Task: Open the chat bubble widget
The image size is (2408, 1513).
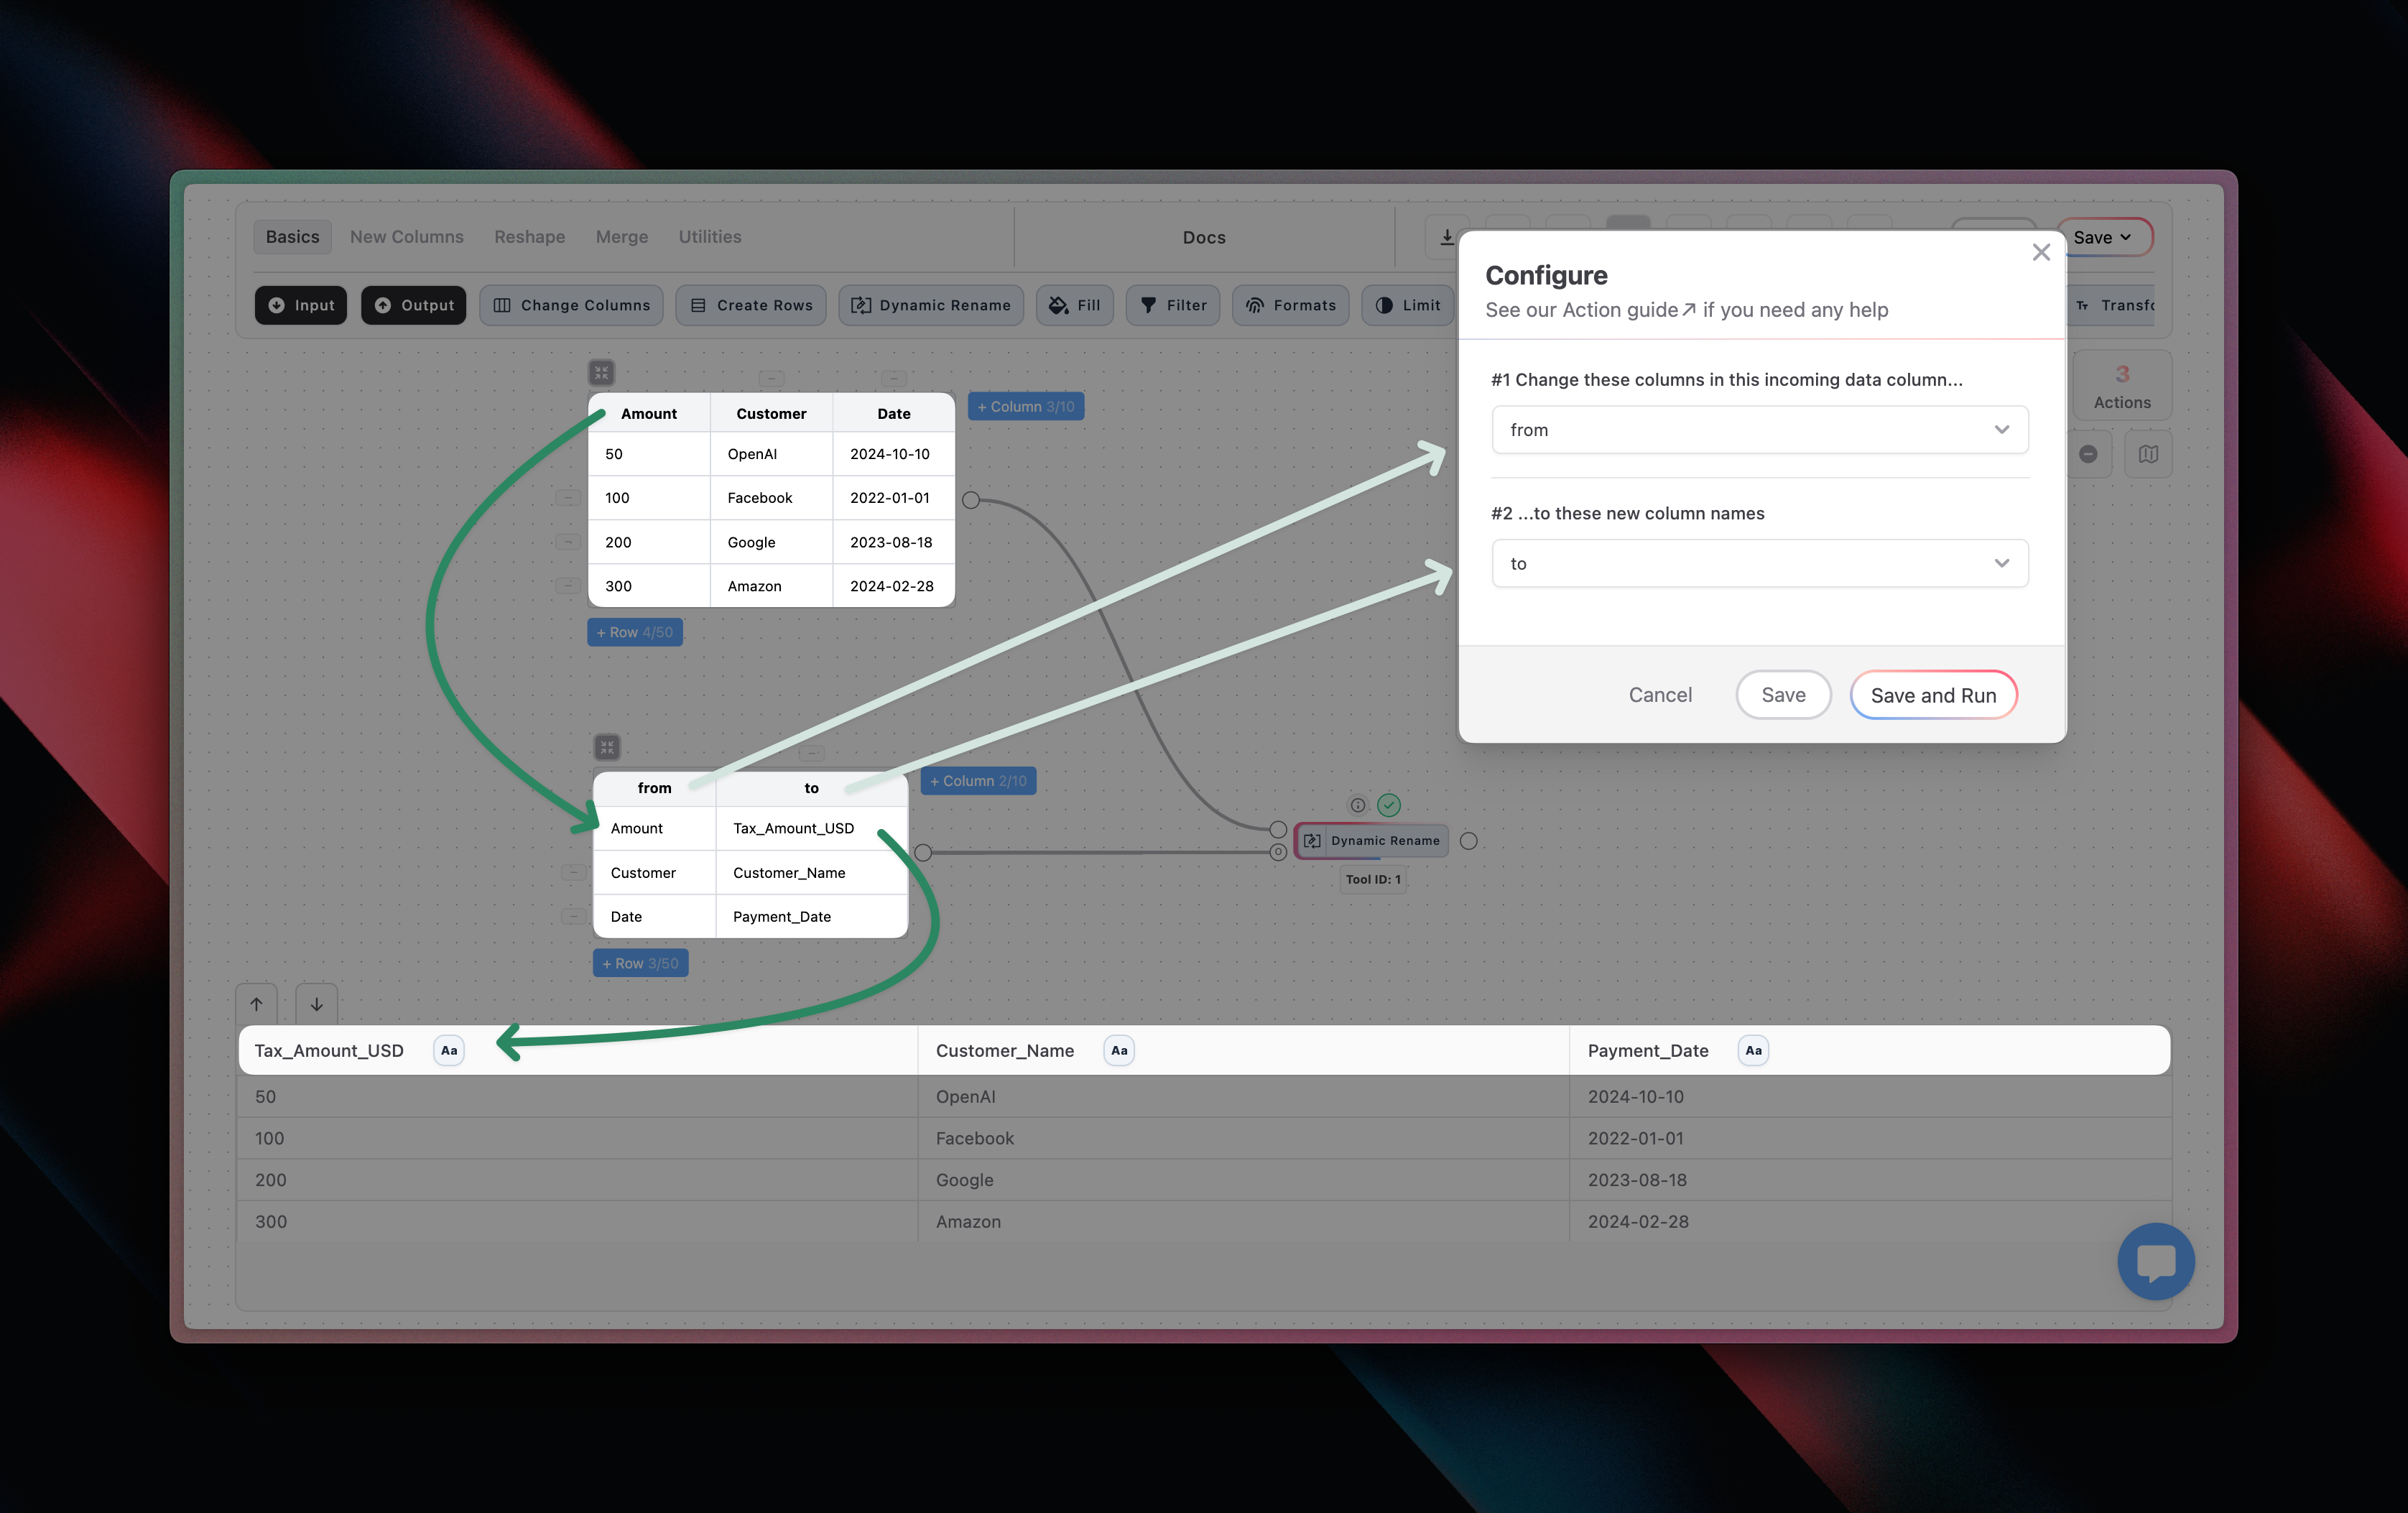Action: 2156,1261
